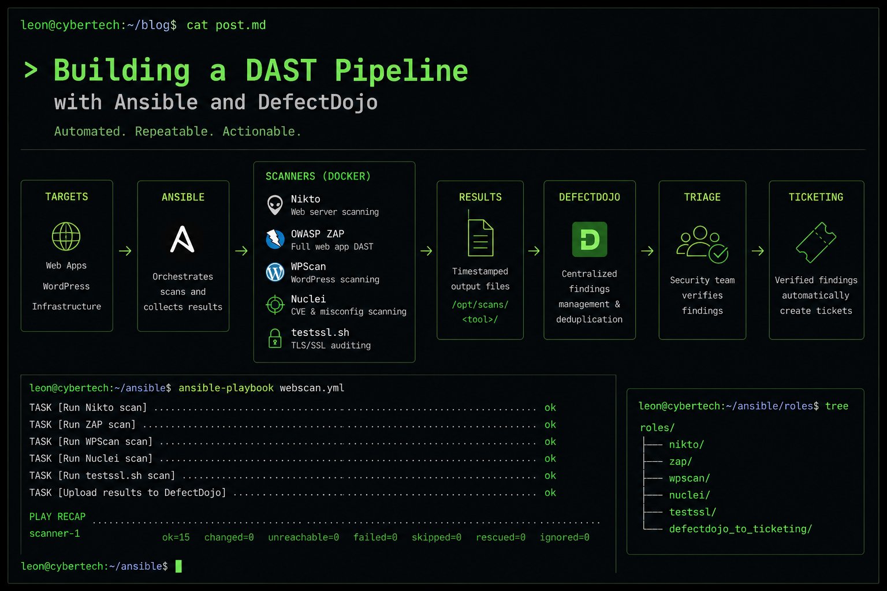The image size is (887, 591).
Task: Click the TICKETING box heading
Action: coord(816,197)
